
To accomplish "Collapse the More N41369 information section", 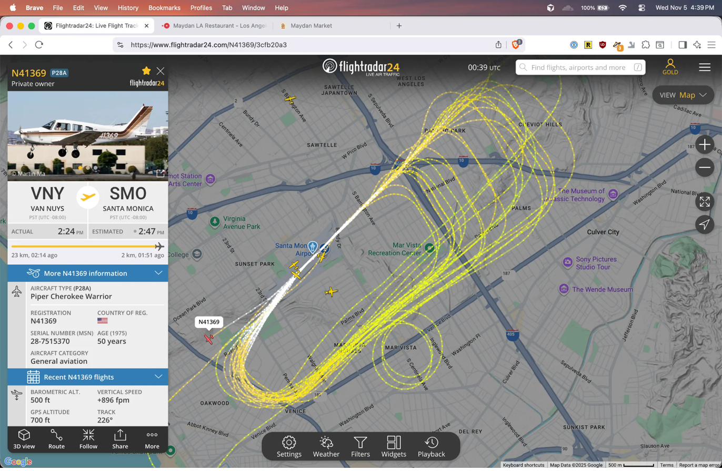I will click(158, 273).
